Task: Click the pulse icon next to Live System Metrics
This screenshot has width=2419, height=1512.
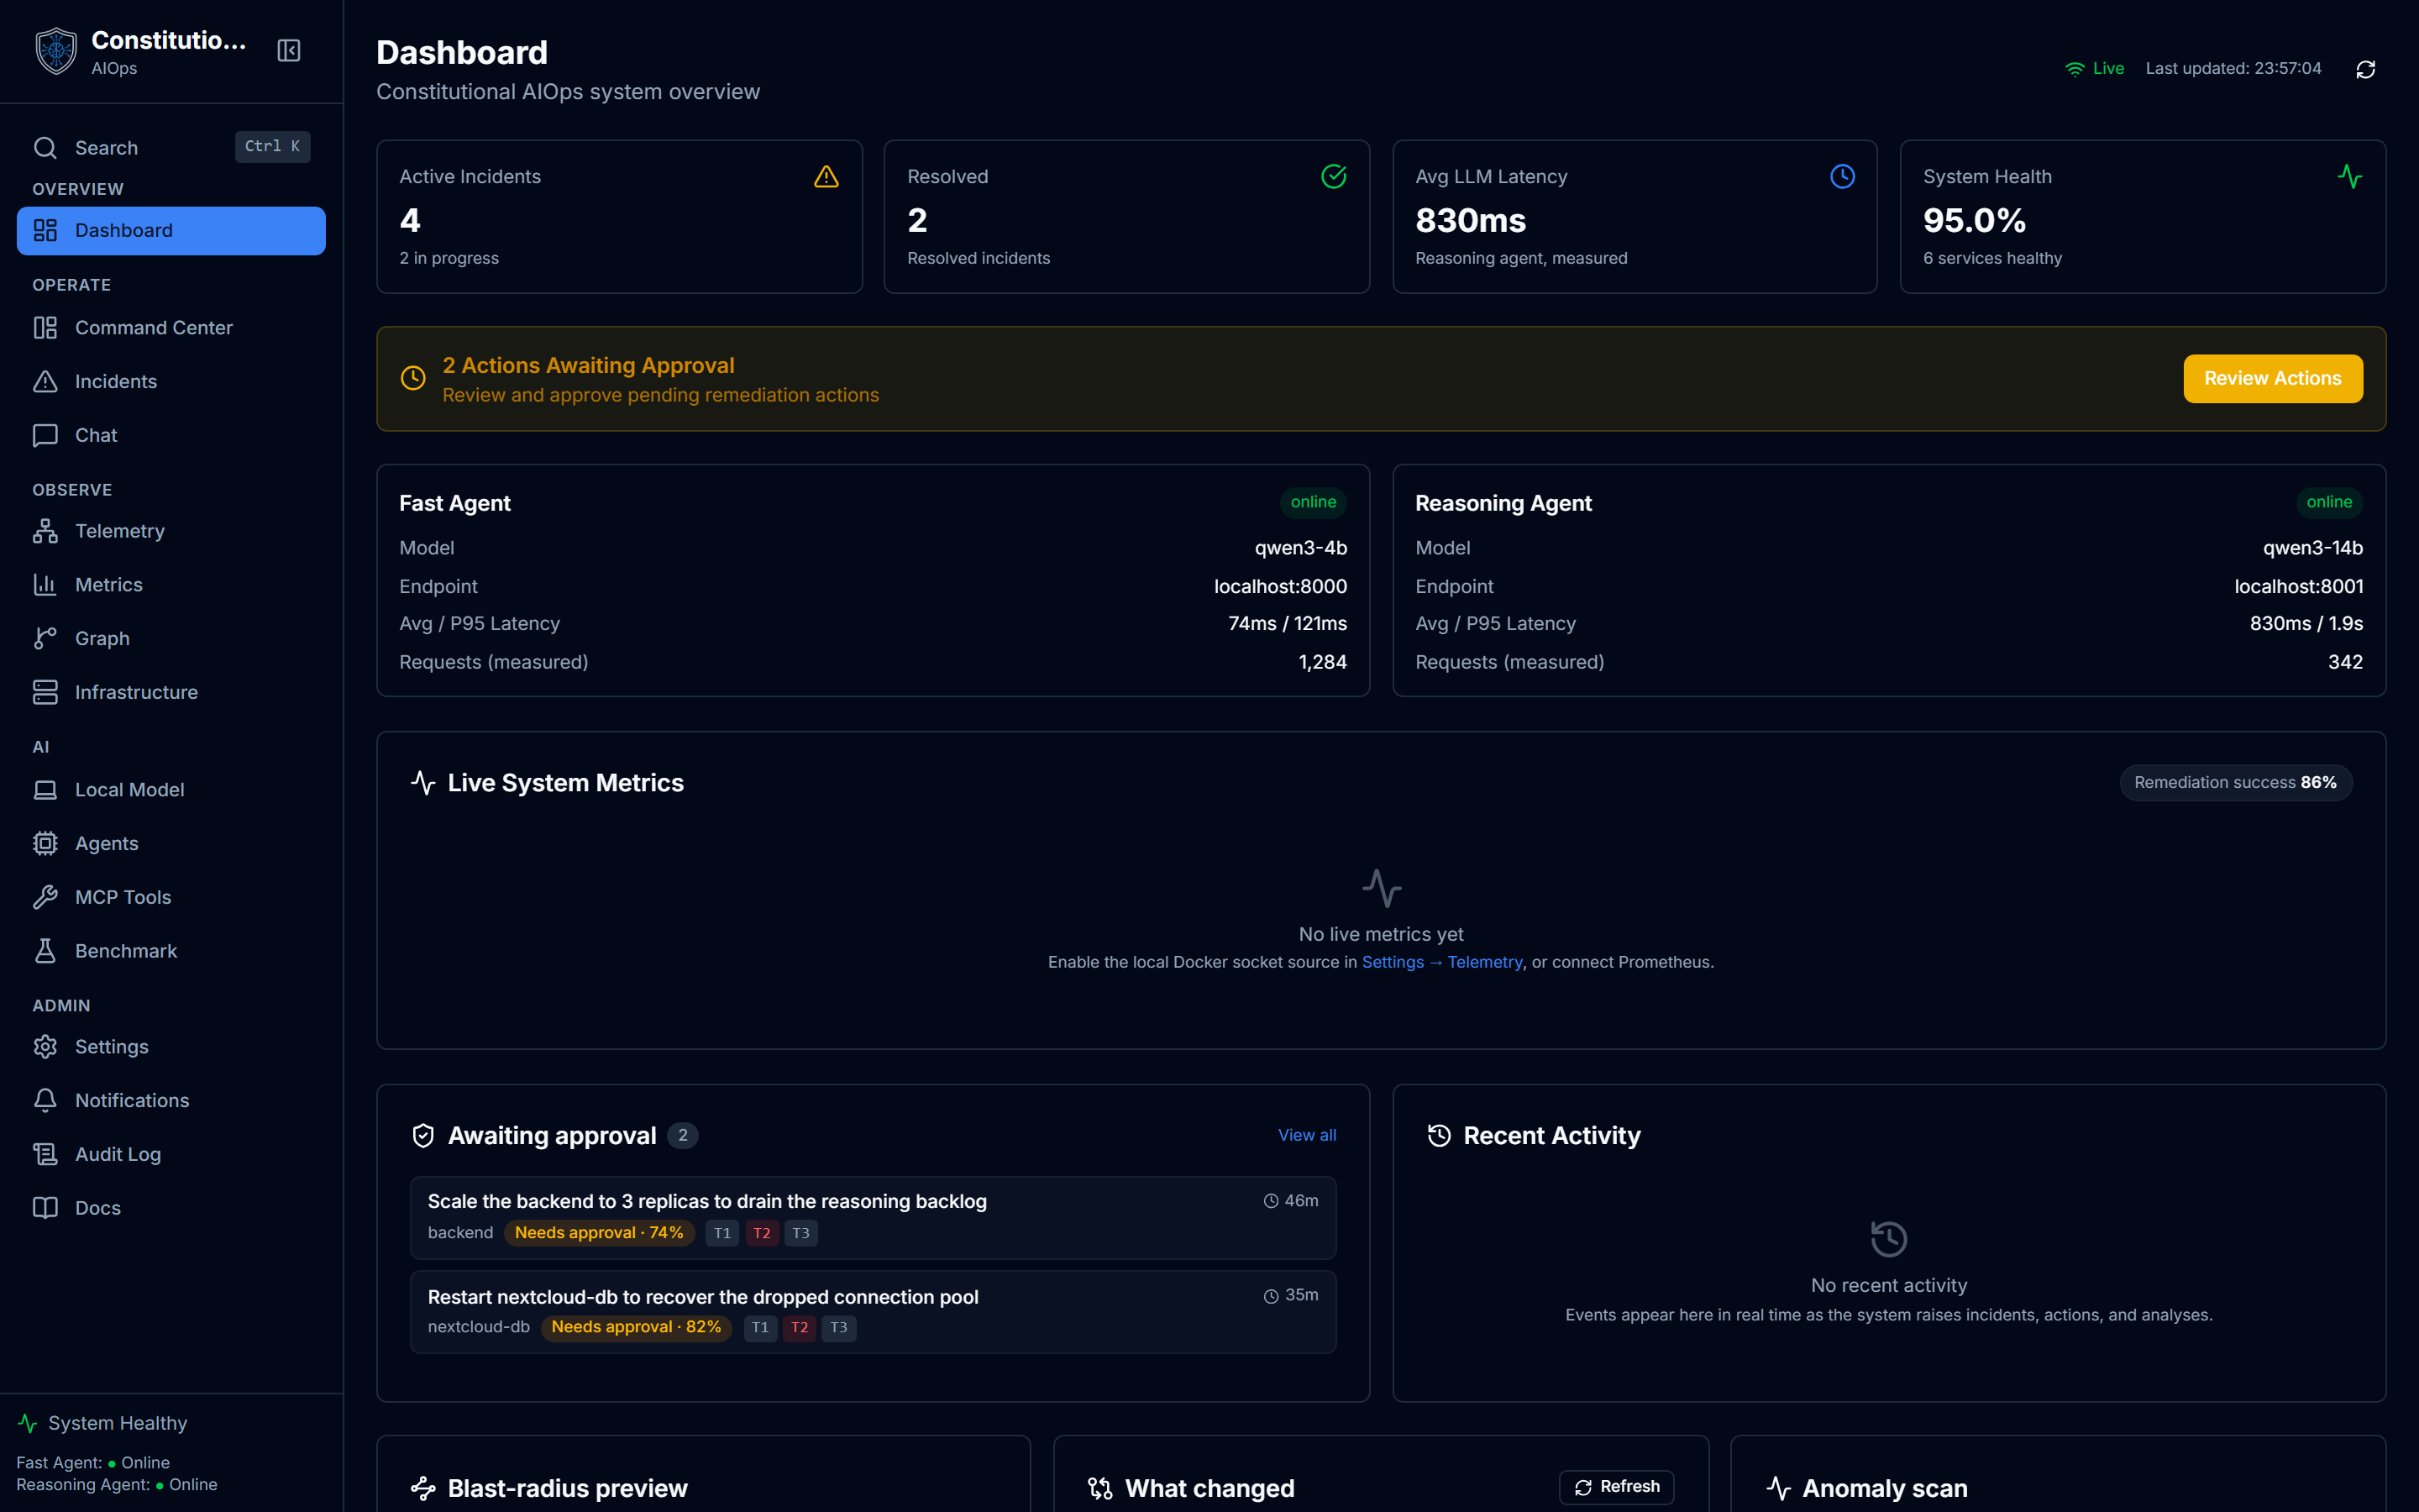Action: [x=422, y=783]
